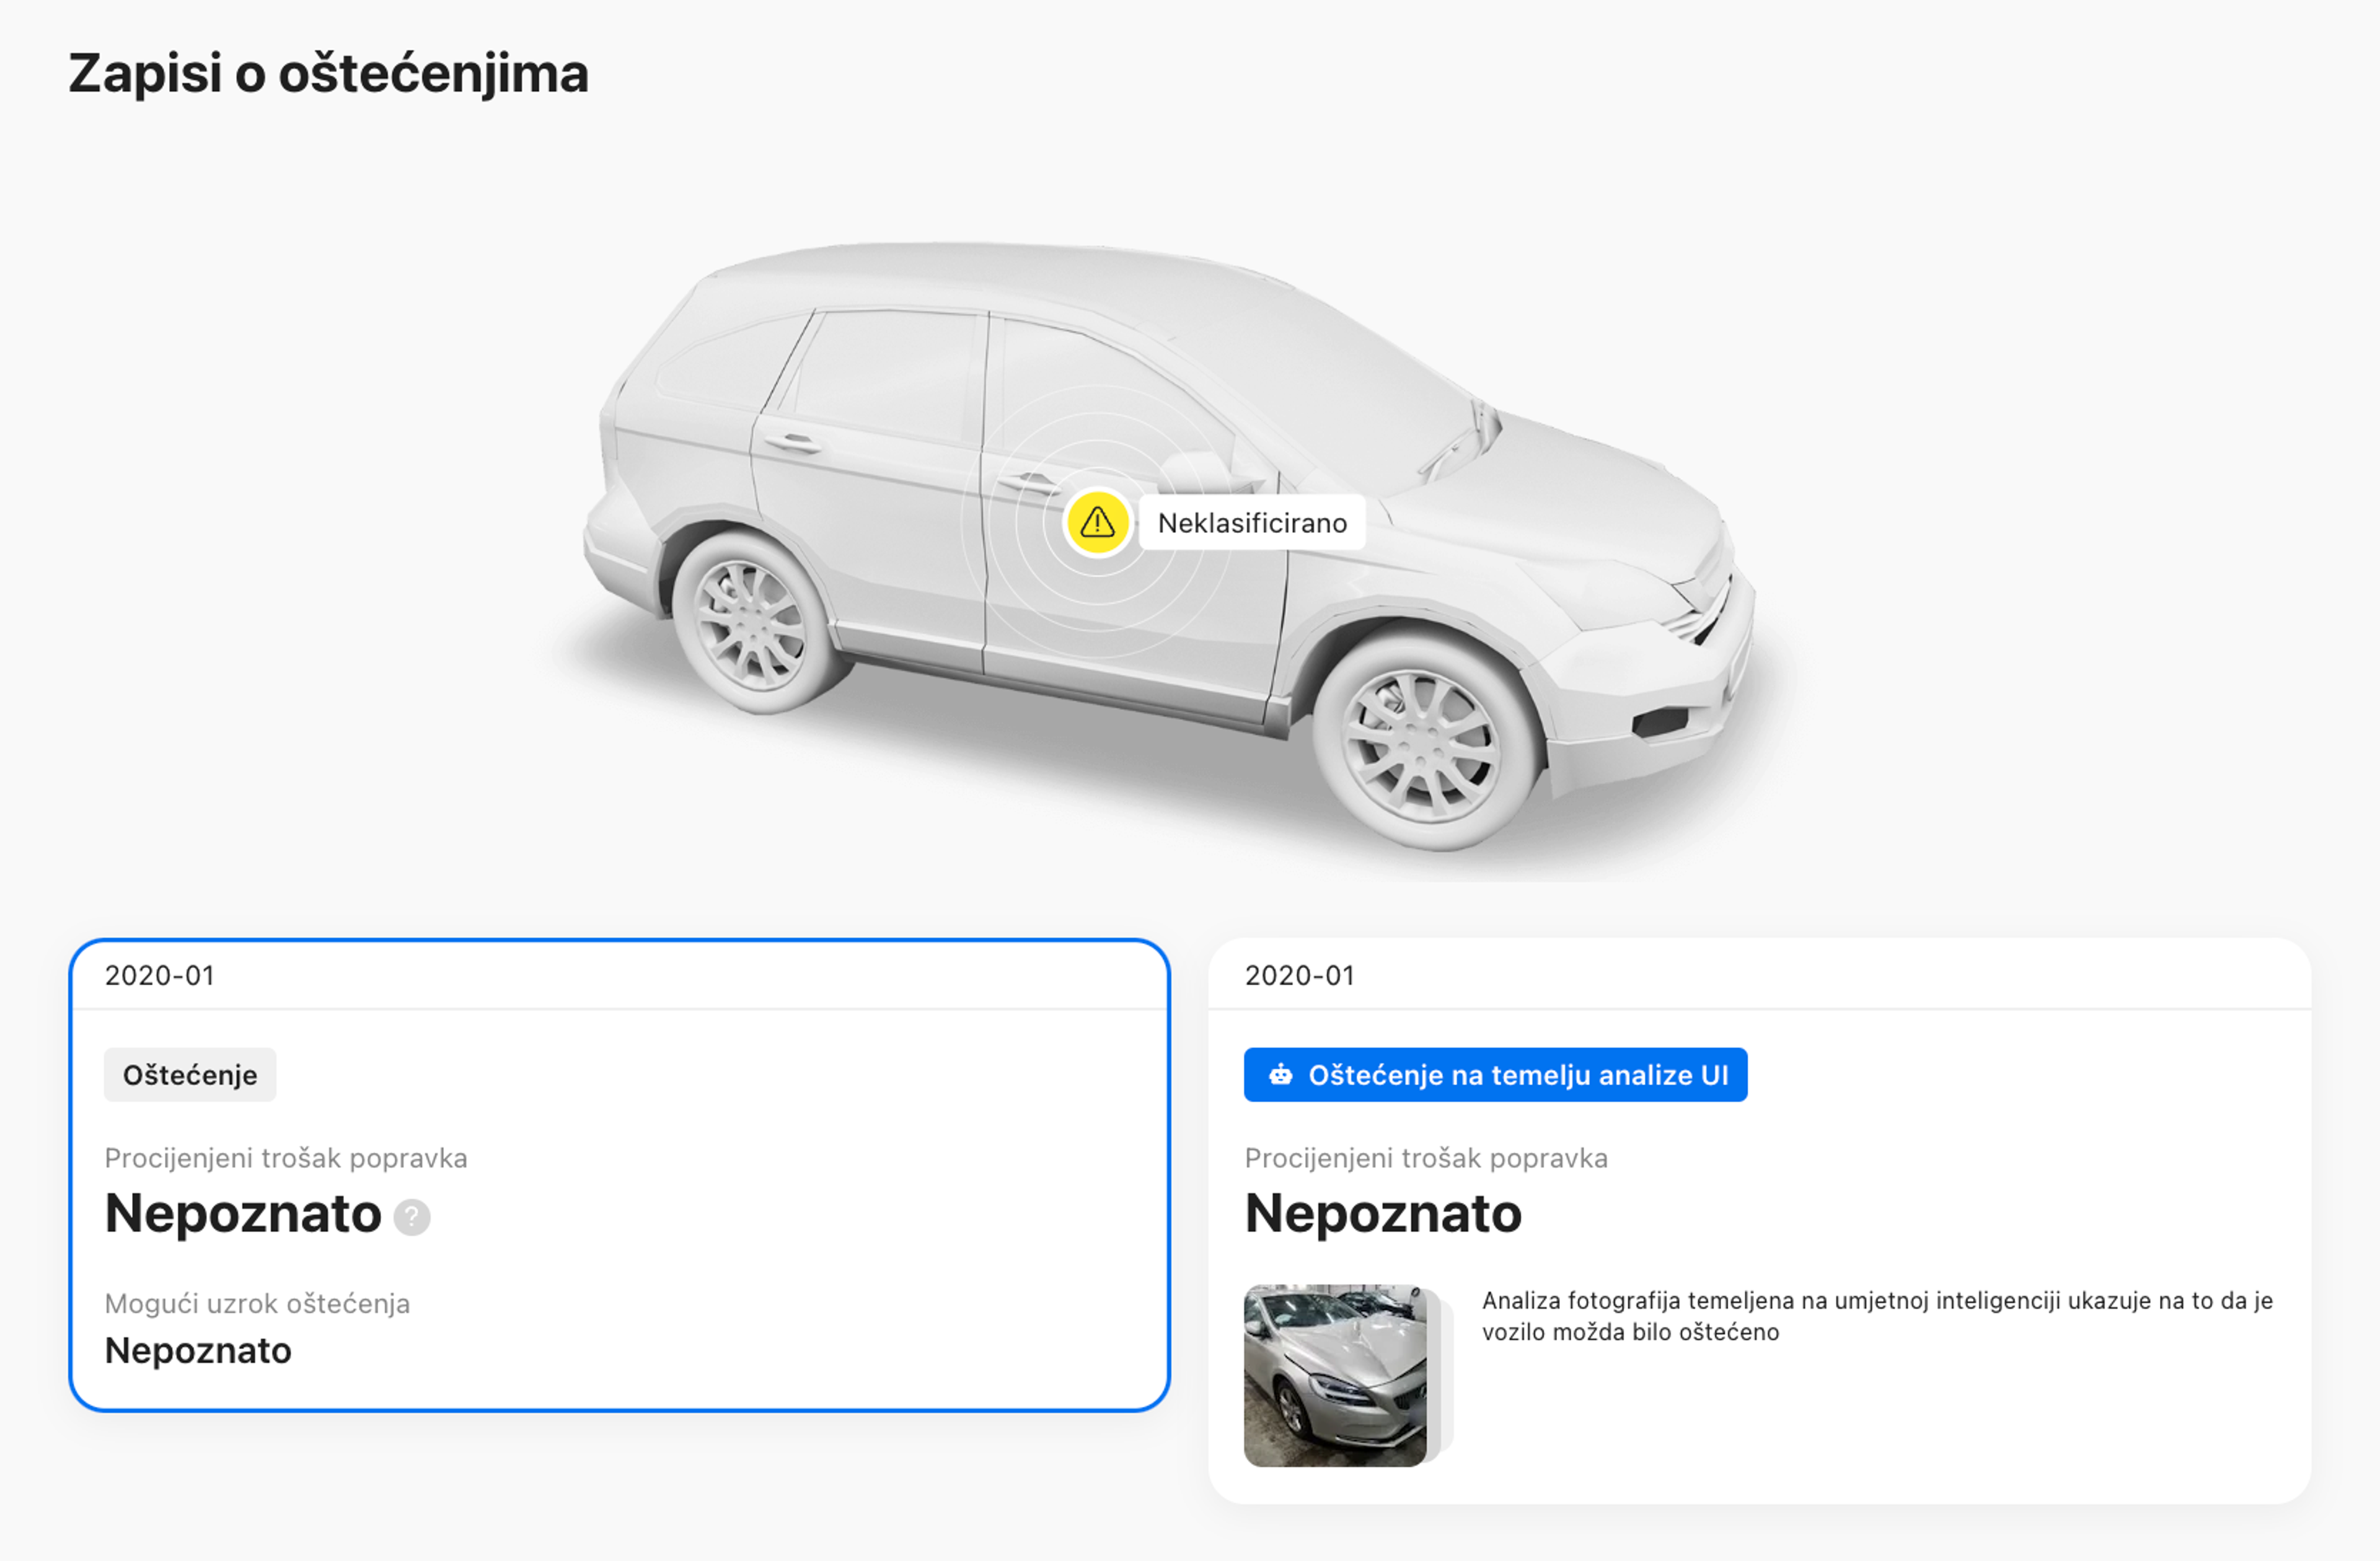Click the Nepoznato value under Mogući uzrok oštećenja

[x=198, y=1350]
